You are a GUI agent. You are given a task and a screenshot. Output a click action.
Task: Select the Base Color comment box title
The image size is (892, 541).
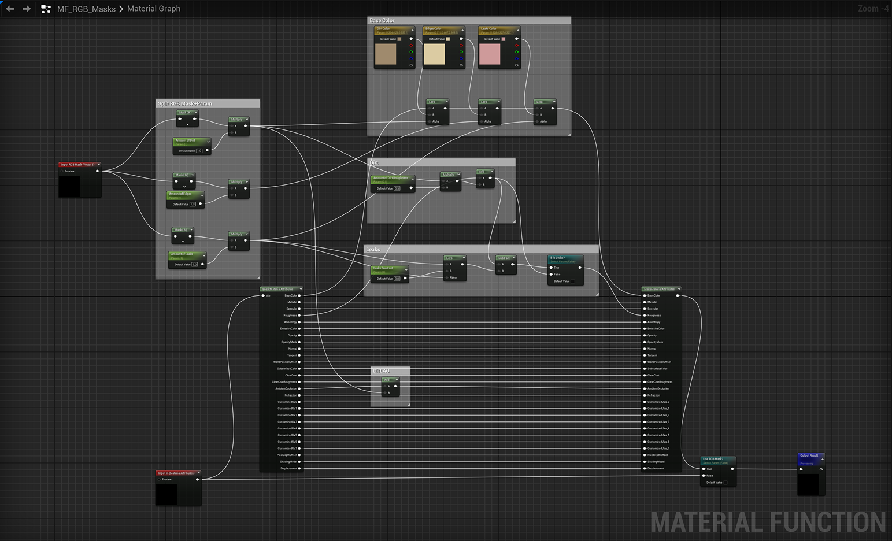[x=382, y=20]
